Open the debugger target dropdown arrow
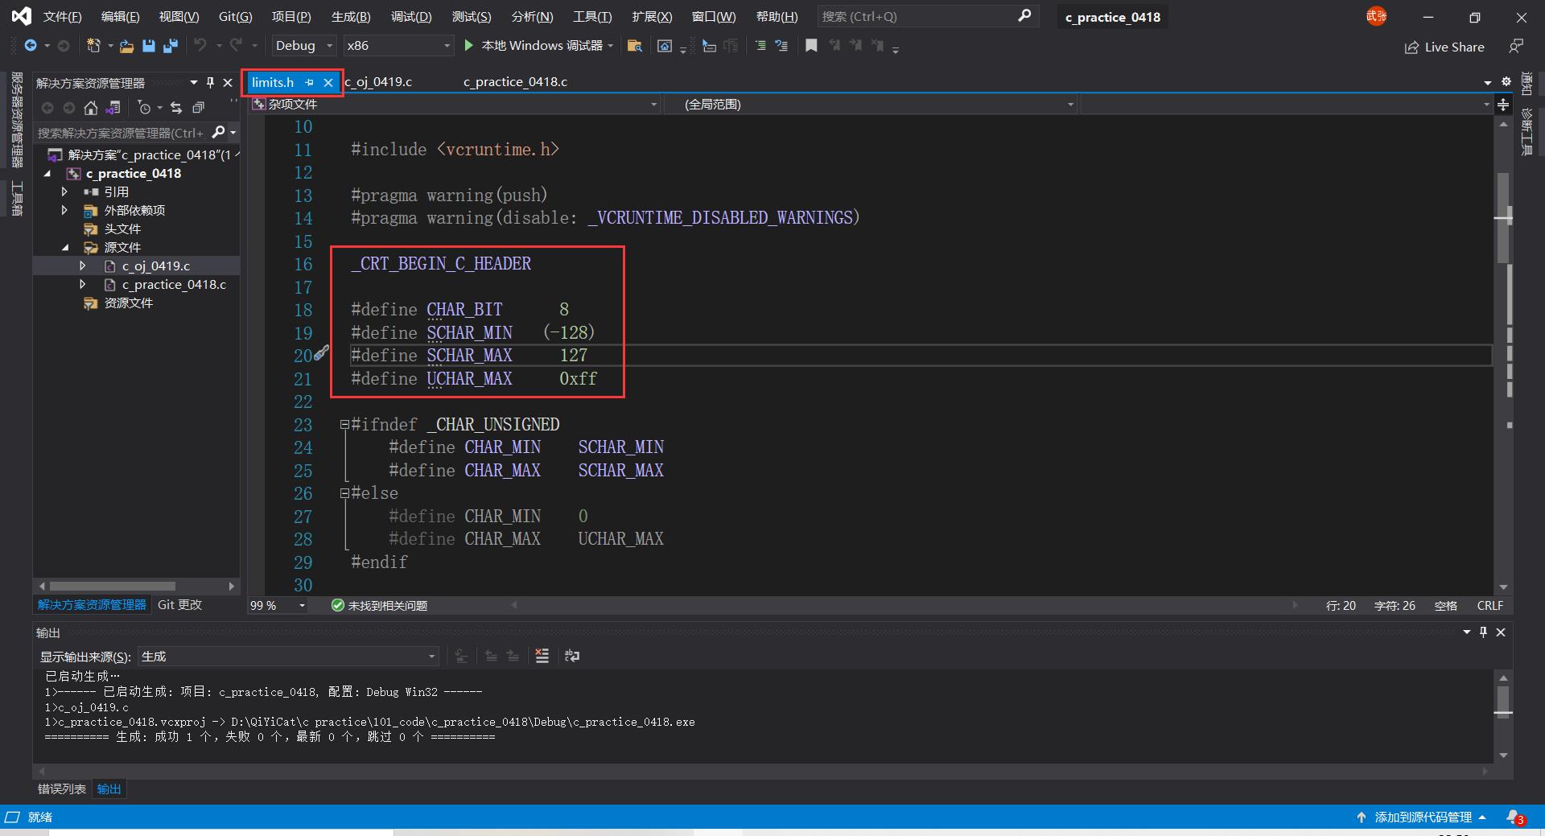 point(611,46)
